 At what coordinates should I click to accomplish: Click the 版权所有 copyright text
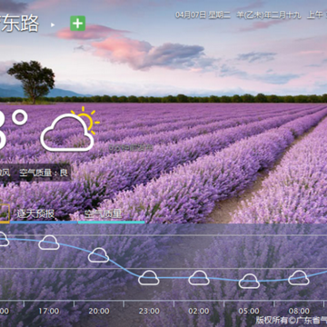[292, 321]
